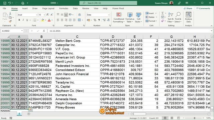Click Accounting Number Format icon
The image size is (214, 120).
tap(88, 20)
